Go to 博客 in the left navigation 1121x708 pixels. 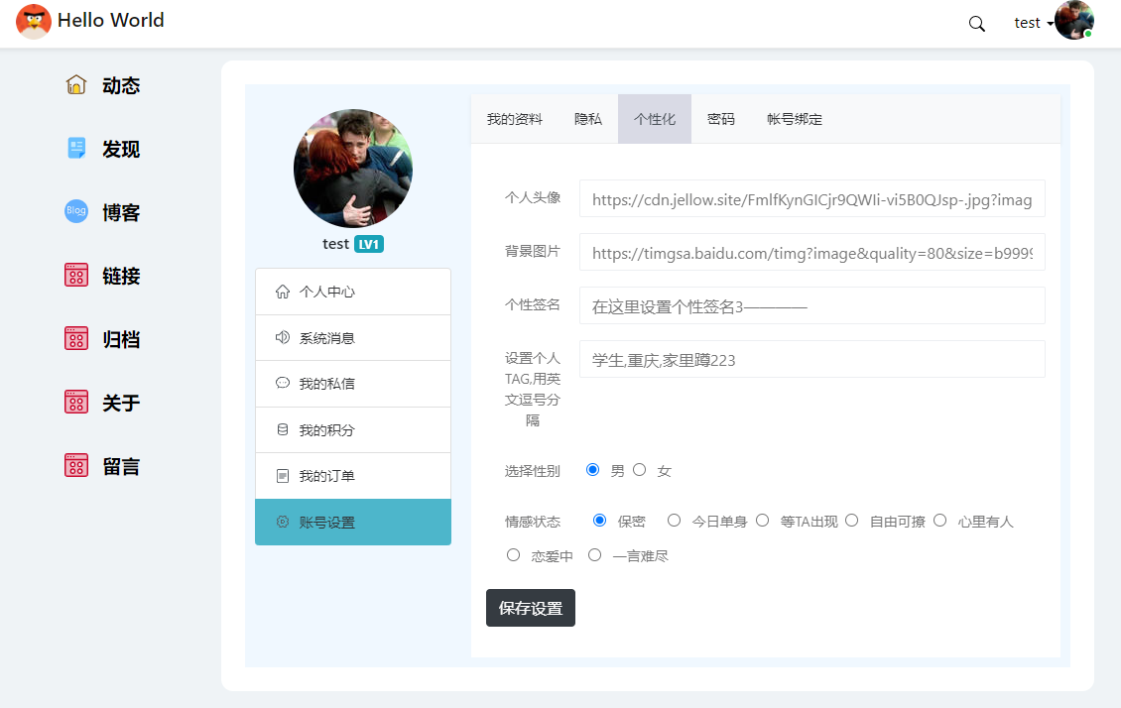point(121,213)
